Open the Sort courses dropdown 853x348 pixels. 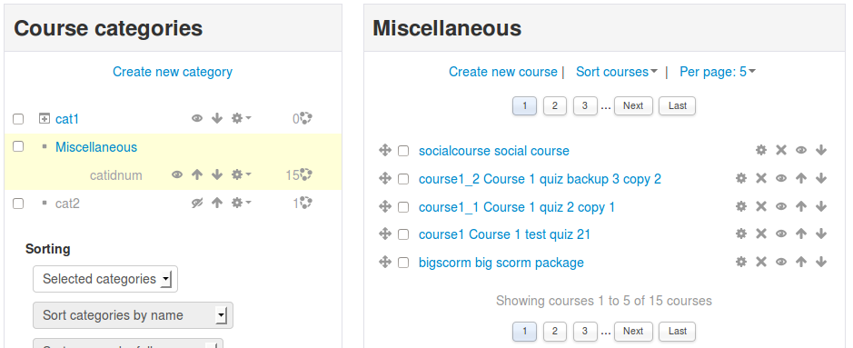616,72
